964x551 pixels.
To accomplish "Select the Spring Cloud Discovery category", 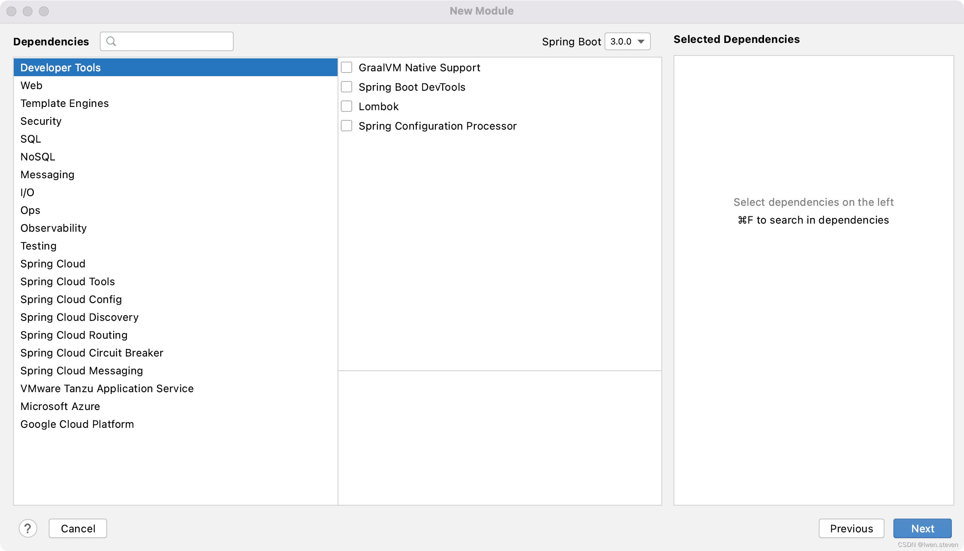I will point(176,317).
